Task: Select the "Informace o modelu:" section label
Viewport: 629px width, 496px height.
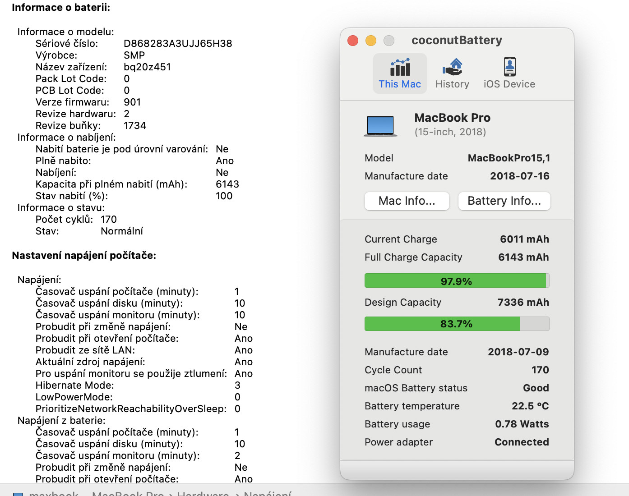Action: click(66, 32)
